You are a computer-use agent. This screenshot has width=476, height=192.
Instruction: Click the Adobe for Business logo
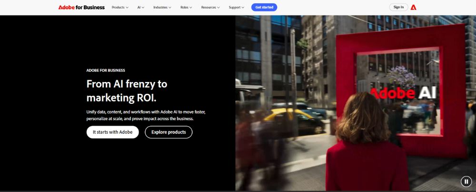coord(81,7)
